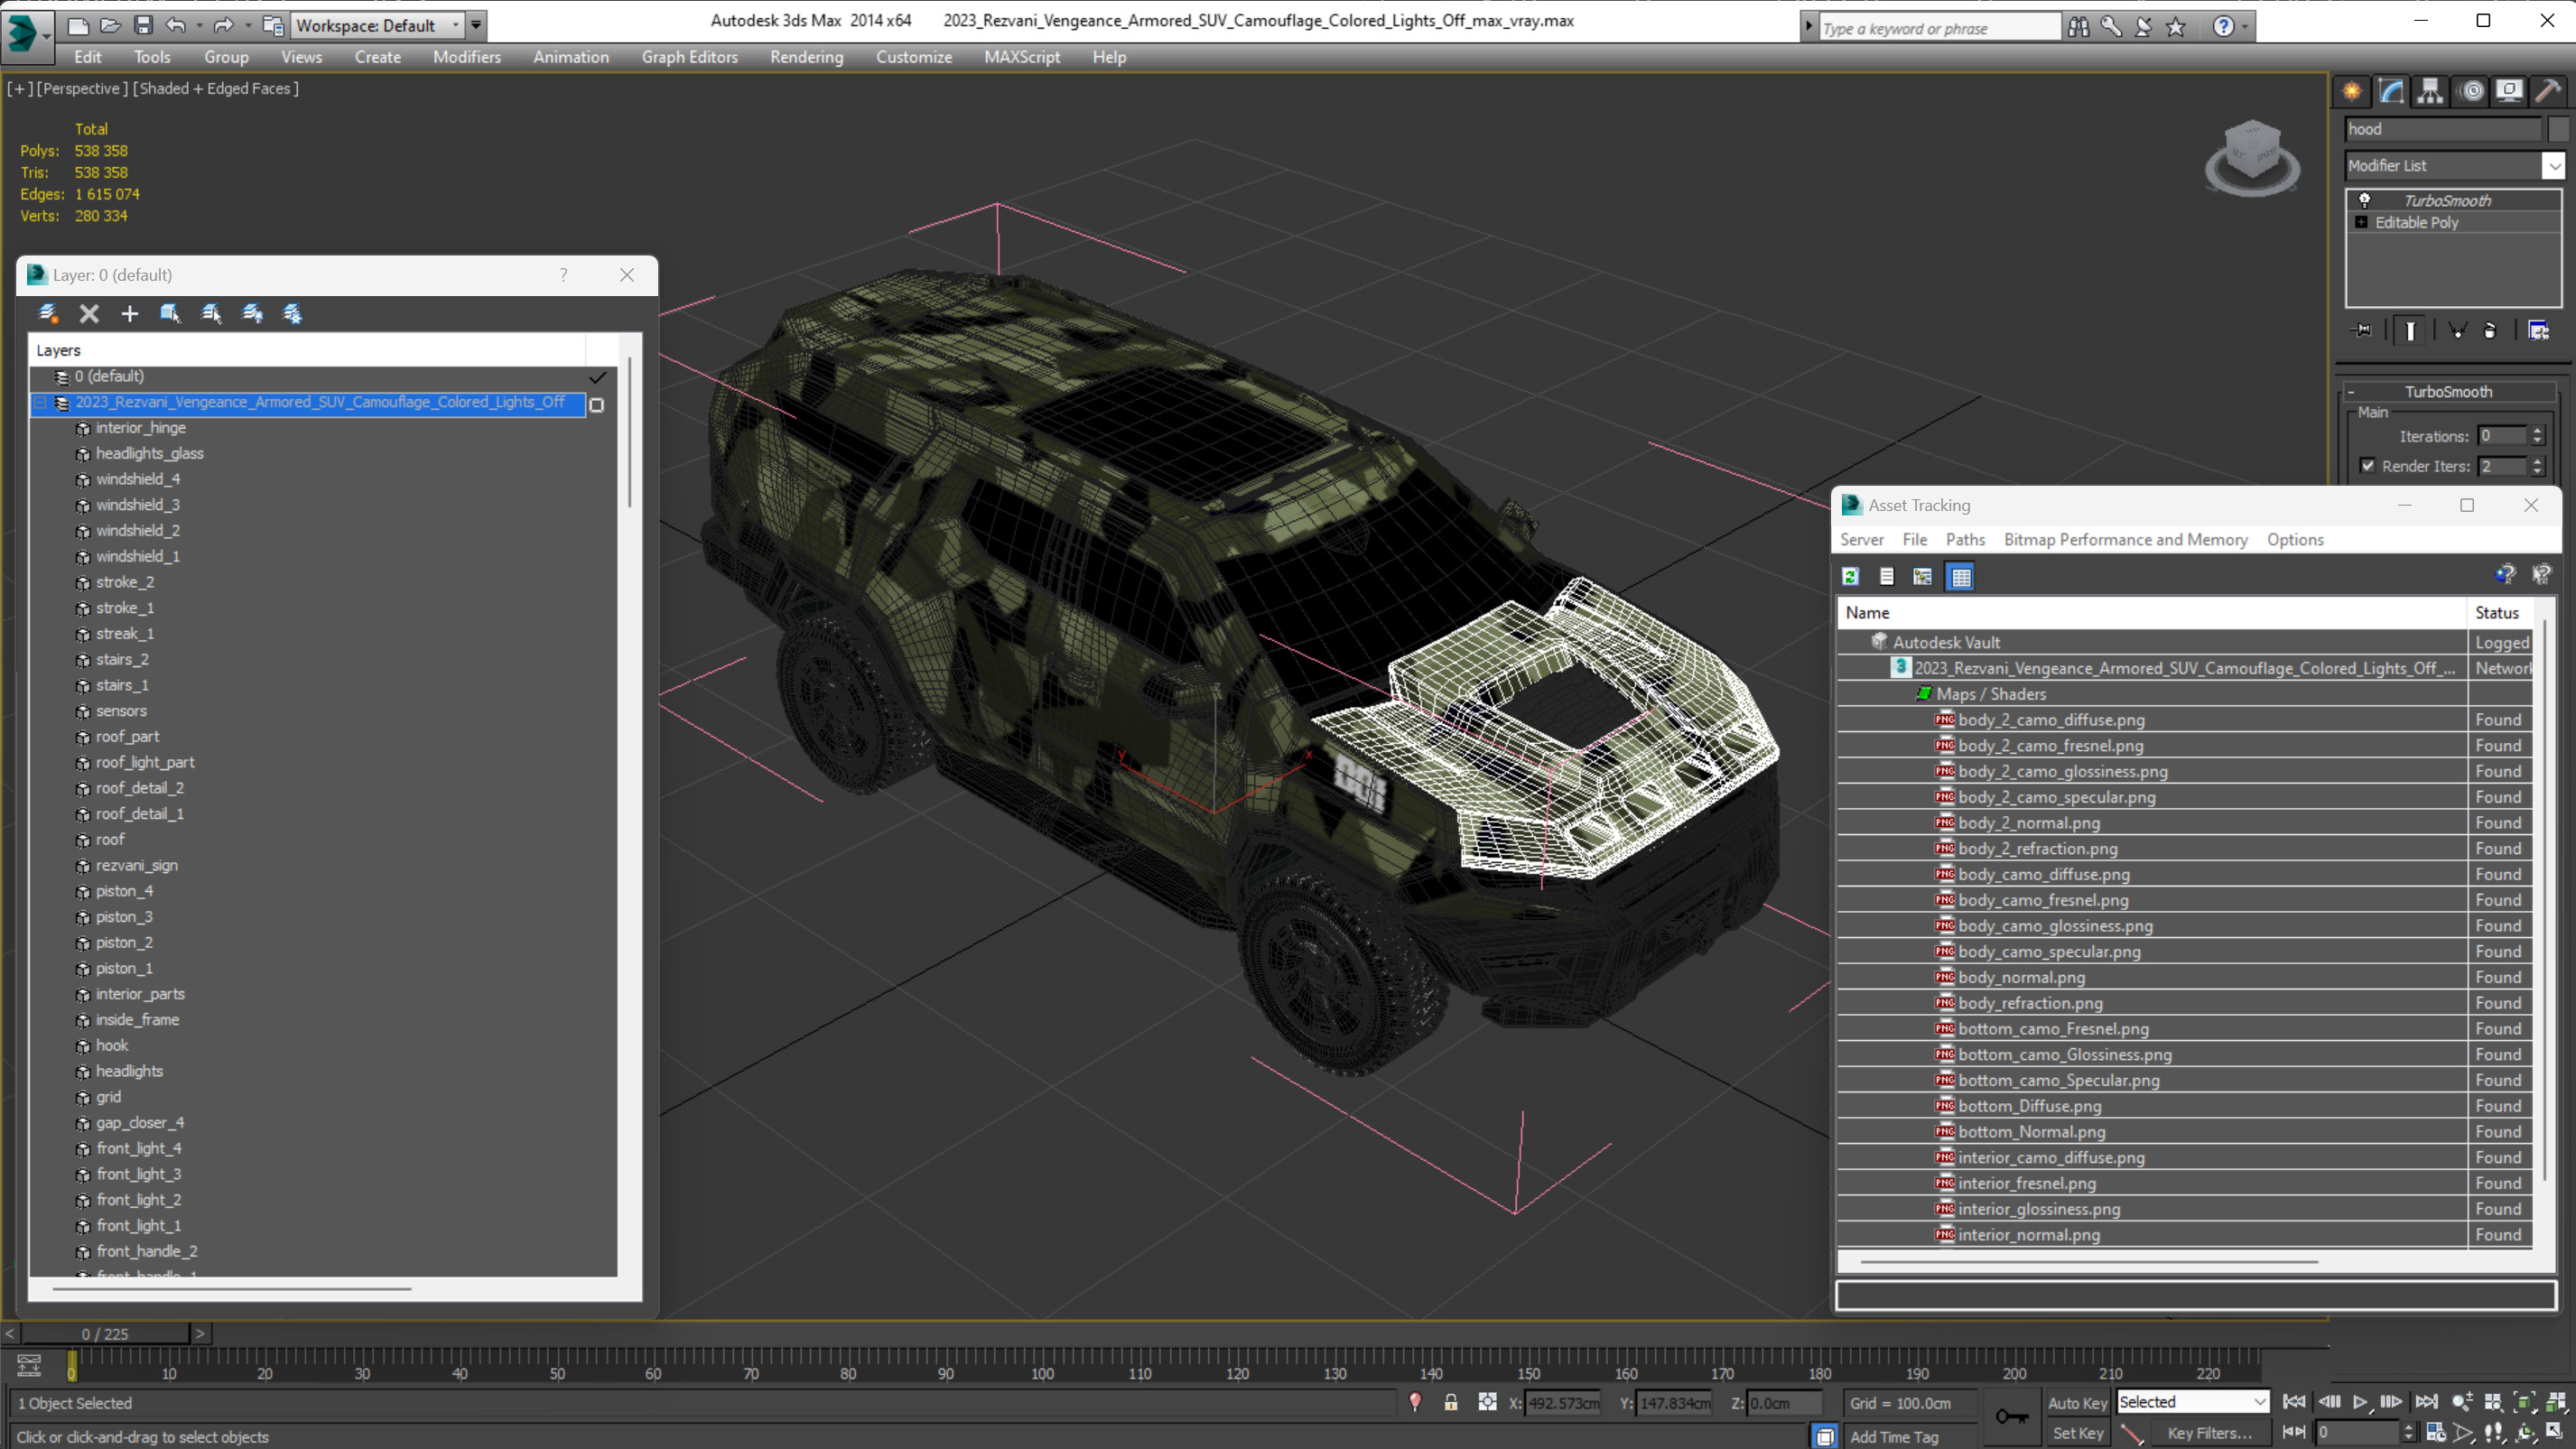Open the quick access toolbar customize arrow

point(476,25)
